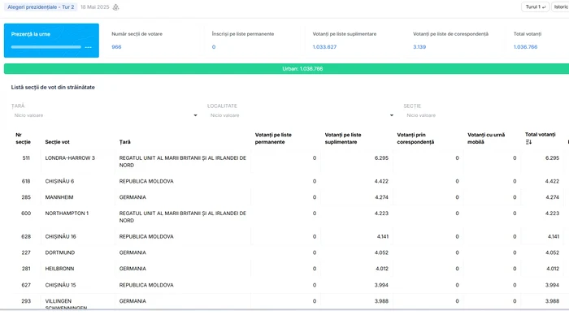The width and height of the screenshot is (569, 332).
Task: Click the Votanți prin corespondență header
Action: click(x=415, y=139)
